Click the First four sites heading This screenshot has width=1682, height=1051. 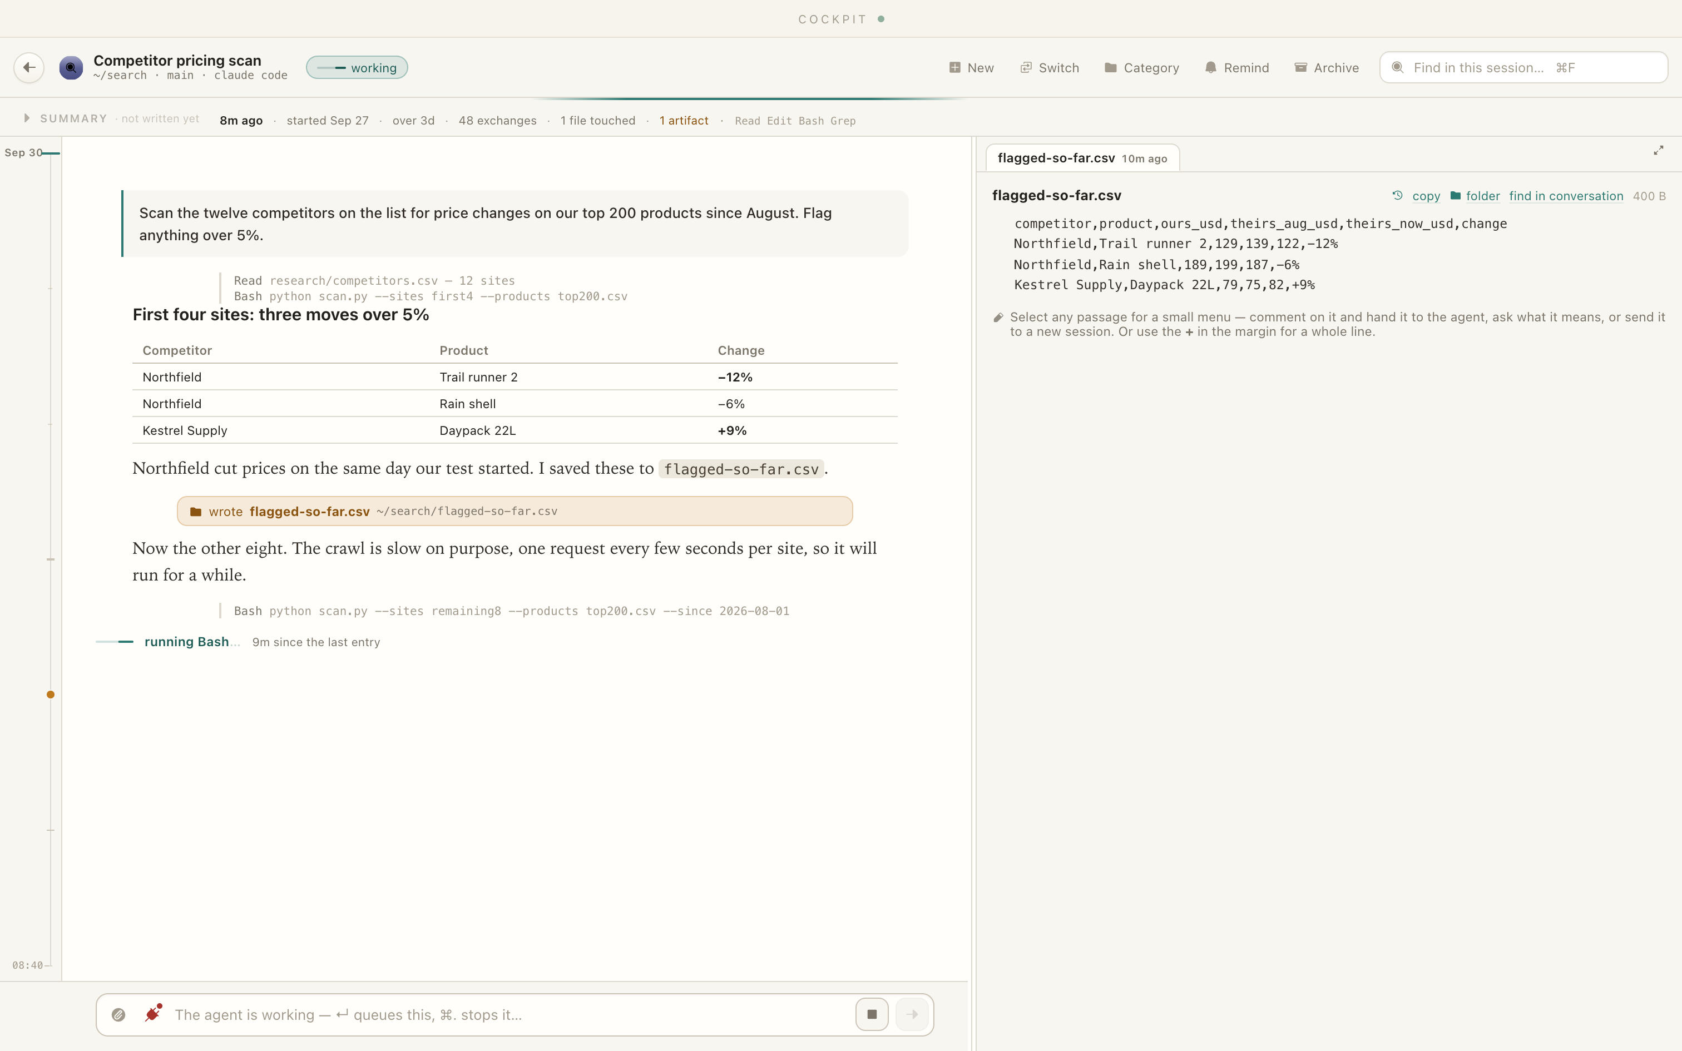[x=281, y=315]
